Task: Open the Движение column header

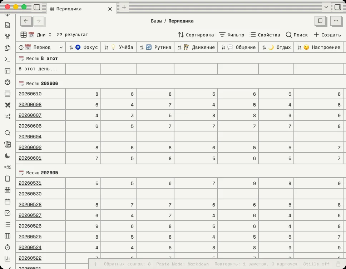Action: click(x=196, y=48)
